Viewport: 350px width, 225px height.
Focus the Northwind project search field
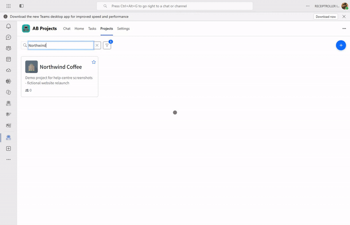[61, 45]
